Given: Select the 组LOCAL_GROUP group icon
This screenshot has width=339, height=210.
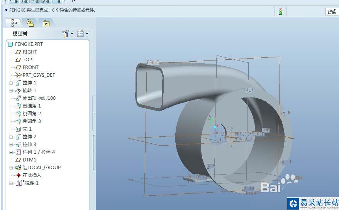Looking at the screenshot, I should pyautogui.click(x=19, y=168).
